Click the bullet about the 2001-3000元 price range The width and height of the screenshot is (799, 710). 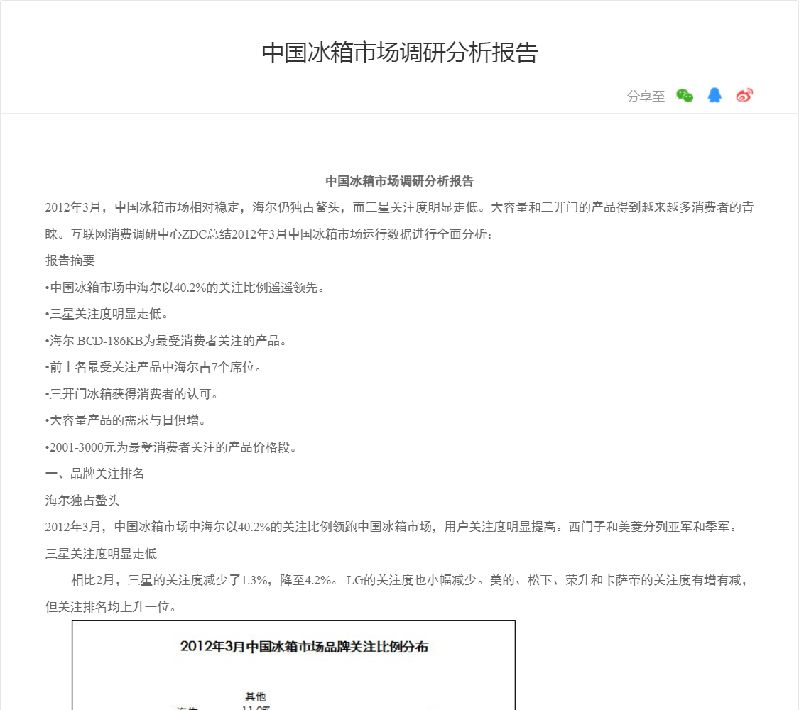(171, 447)
